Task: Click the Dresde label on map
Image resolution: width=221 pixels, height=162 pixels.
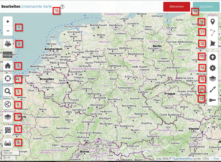Action: (162, 75)
